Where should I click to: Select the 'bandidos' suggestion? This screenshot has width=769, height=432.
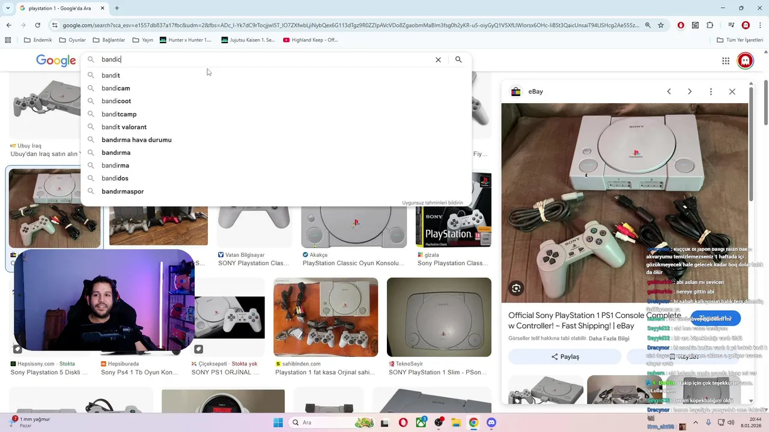click(x=276, y=178)
